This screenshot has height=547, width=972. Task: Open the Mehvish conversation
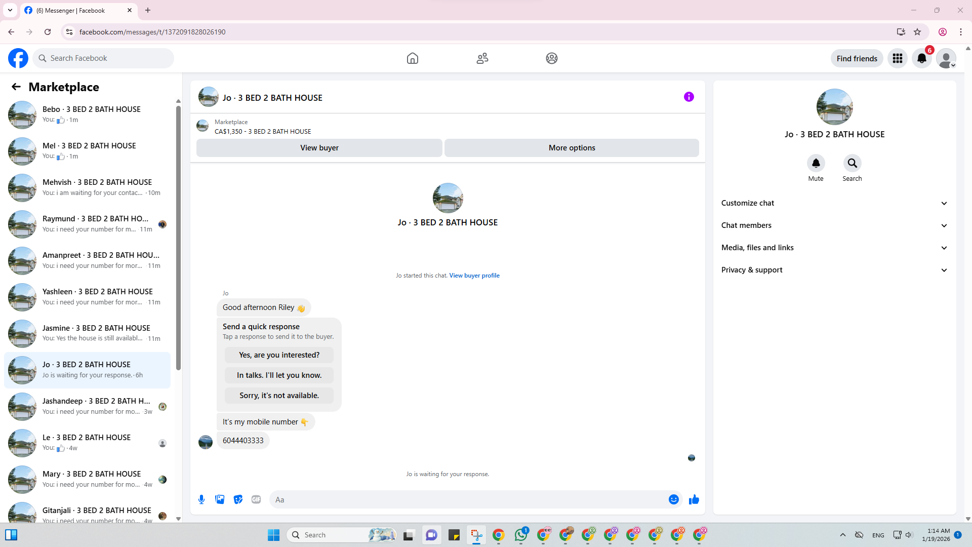tap(87, 187)
